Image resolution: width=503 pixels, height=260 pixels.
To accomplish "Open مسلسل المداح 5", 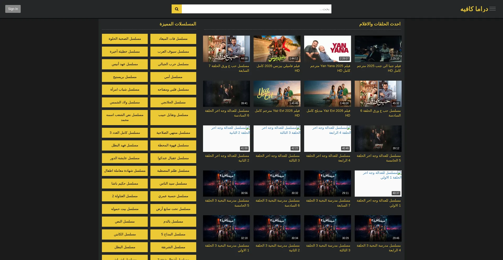I will click(173, 234).
